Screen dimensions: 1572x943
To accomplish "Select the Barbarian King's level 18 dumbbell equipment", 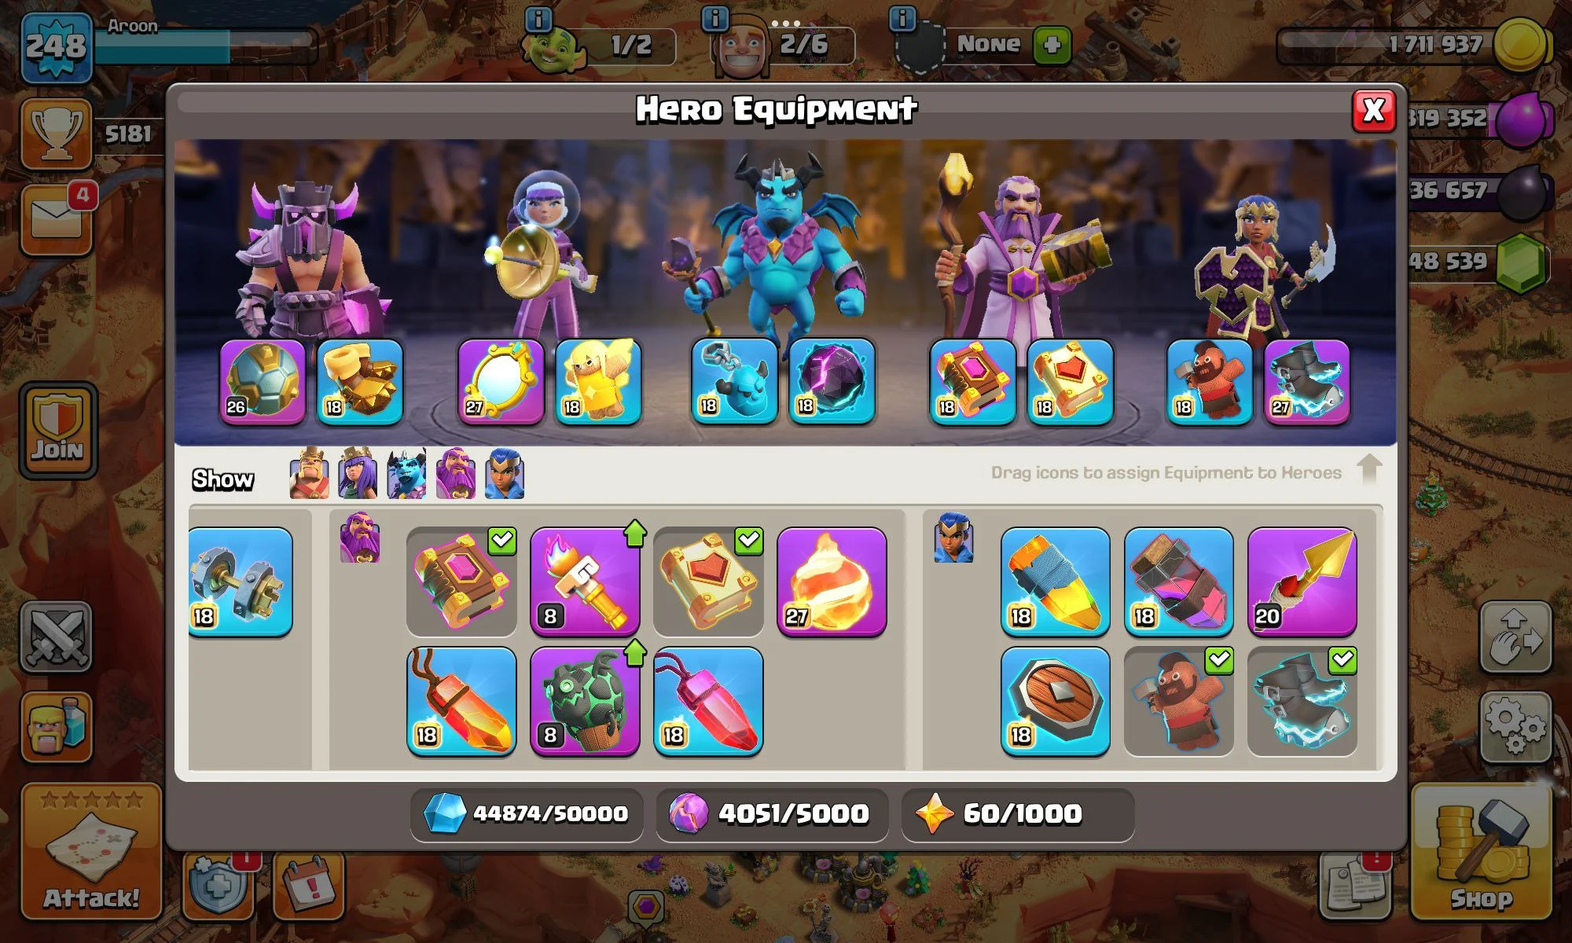I will click(241, 582).
